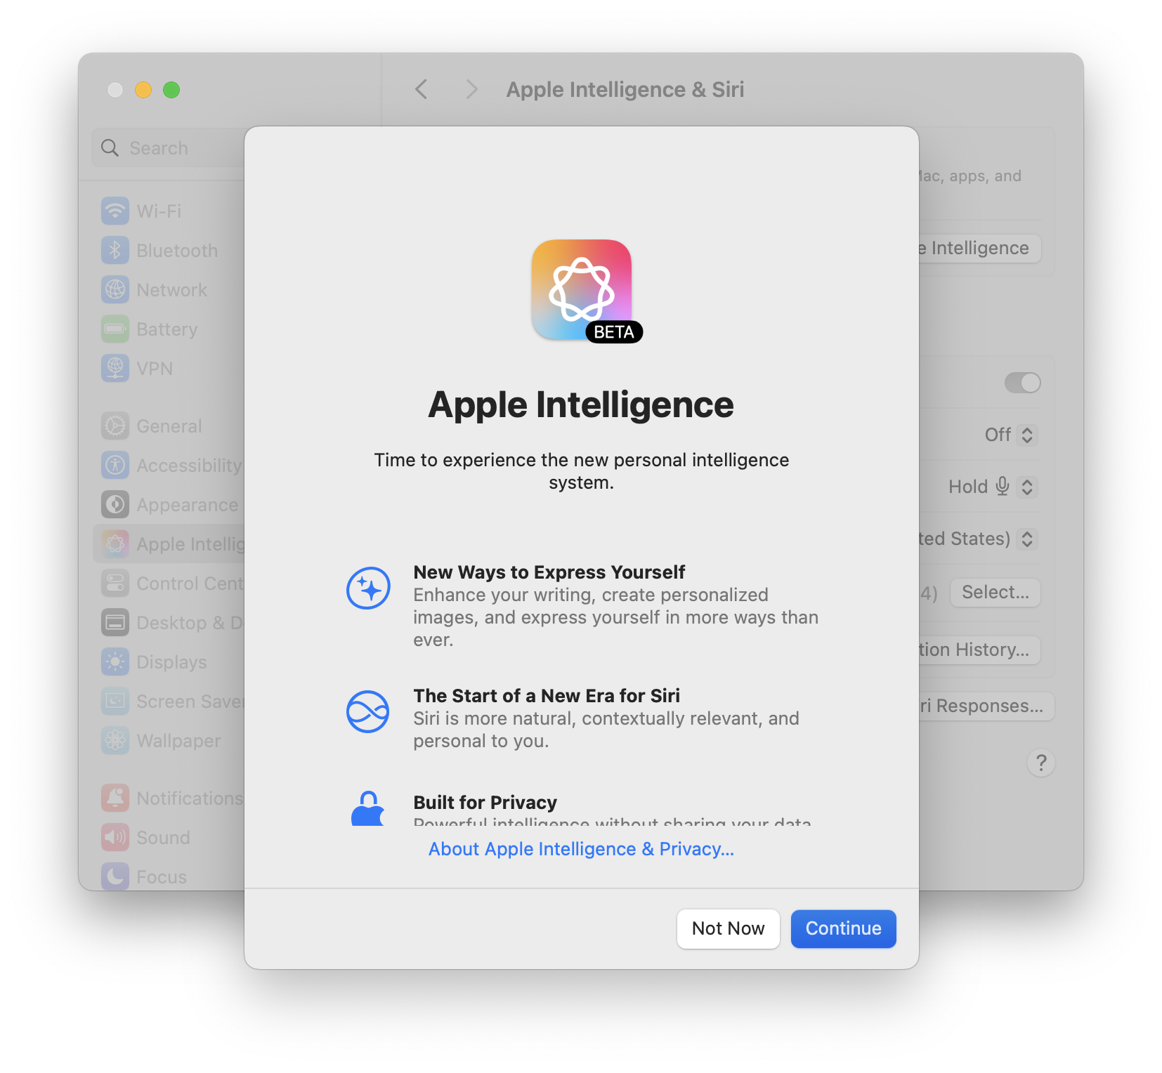Open Battery in the sidebar list

click(167, 329)
